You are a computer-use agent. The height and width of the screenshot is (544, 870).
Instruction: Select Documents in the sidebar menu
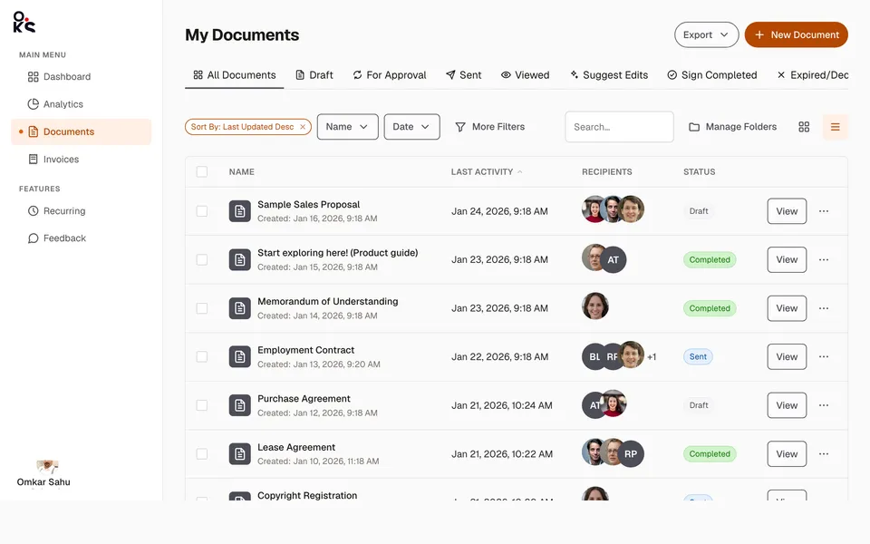(81, 131)
